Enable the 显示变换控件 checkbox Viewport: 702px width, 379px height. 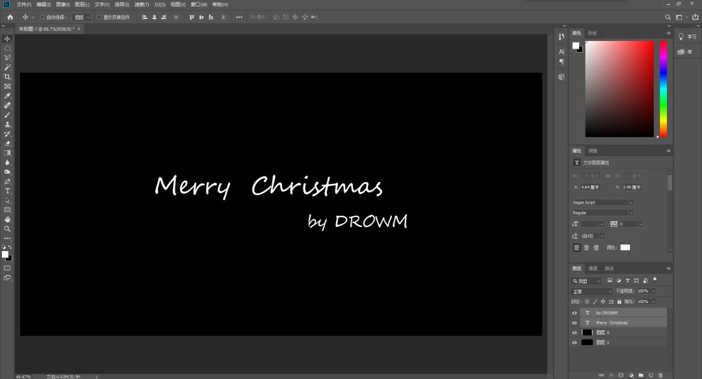(x=99, y=17)
